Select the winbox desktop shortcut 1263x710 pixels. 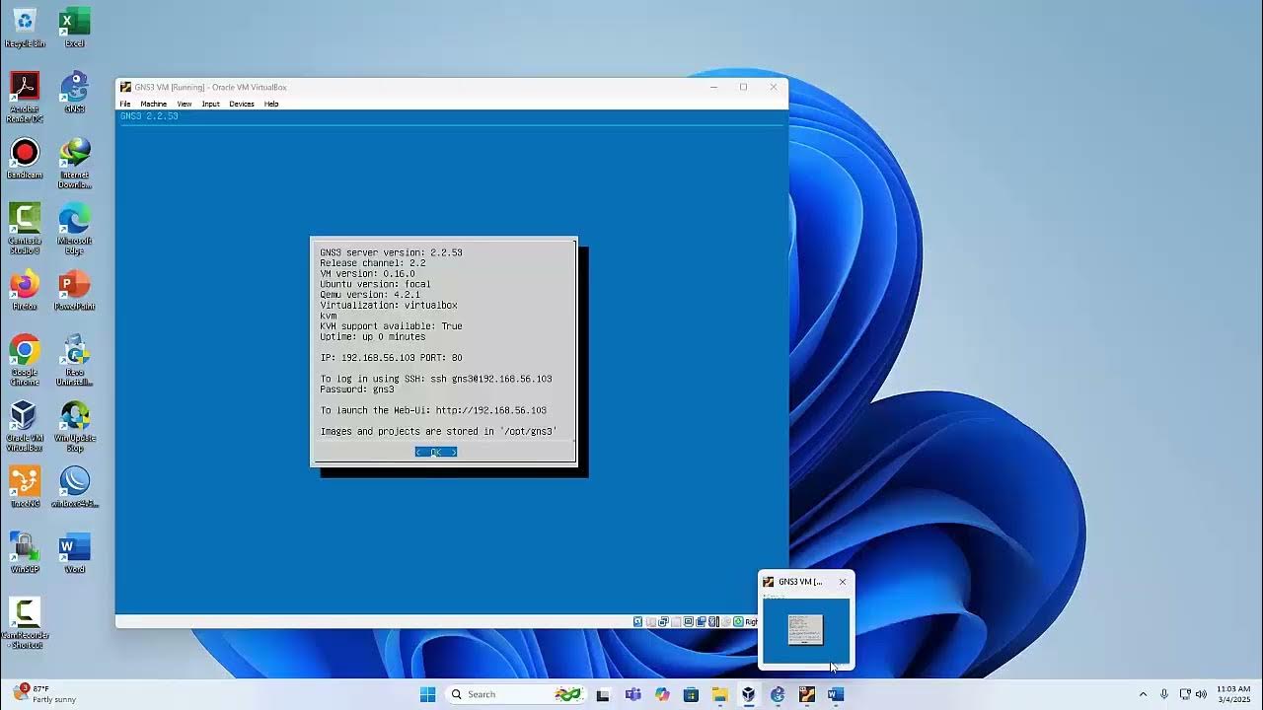coord(74,487)
